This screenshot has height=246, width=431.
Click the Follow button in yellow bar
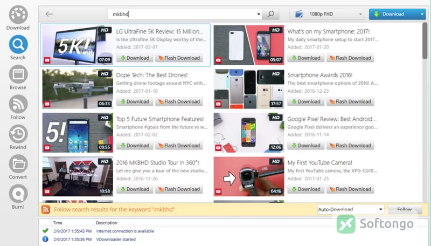point(405,209)
